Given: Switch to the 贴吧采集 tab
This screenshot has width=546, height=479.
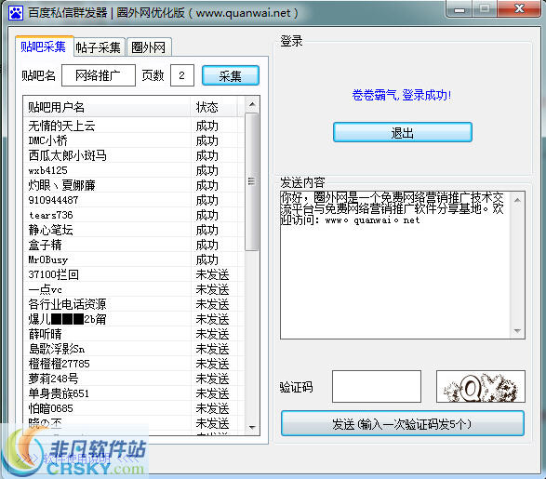Looking at the screenshot, I should 44,47.
